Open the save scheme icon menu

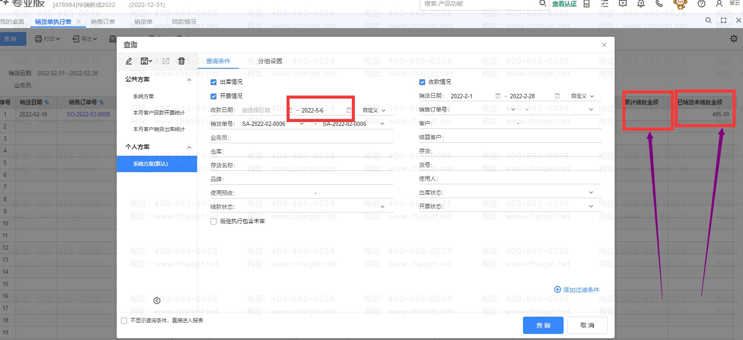pyautogui.click(x=147, y=61)
